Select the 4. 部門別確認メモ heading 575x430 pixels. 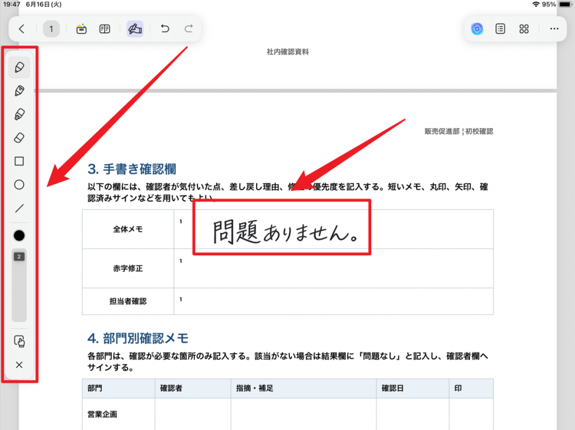[138, 338]
